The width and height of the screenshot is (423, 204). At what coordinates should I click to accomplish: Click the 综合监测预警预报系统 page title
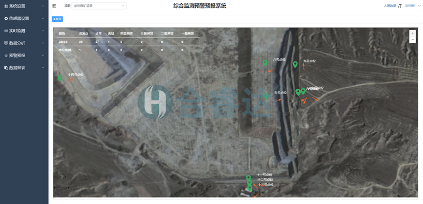pos(200,6)
